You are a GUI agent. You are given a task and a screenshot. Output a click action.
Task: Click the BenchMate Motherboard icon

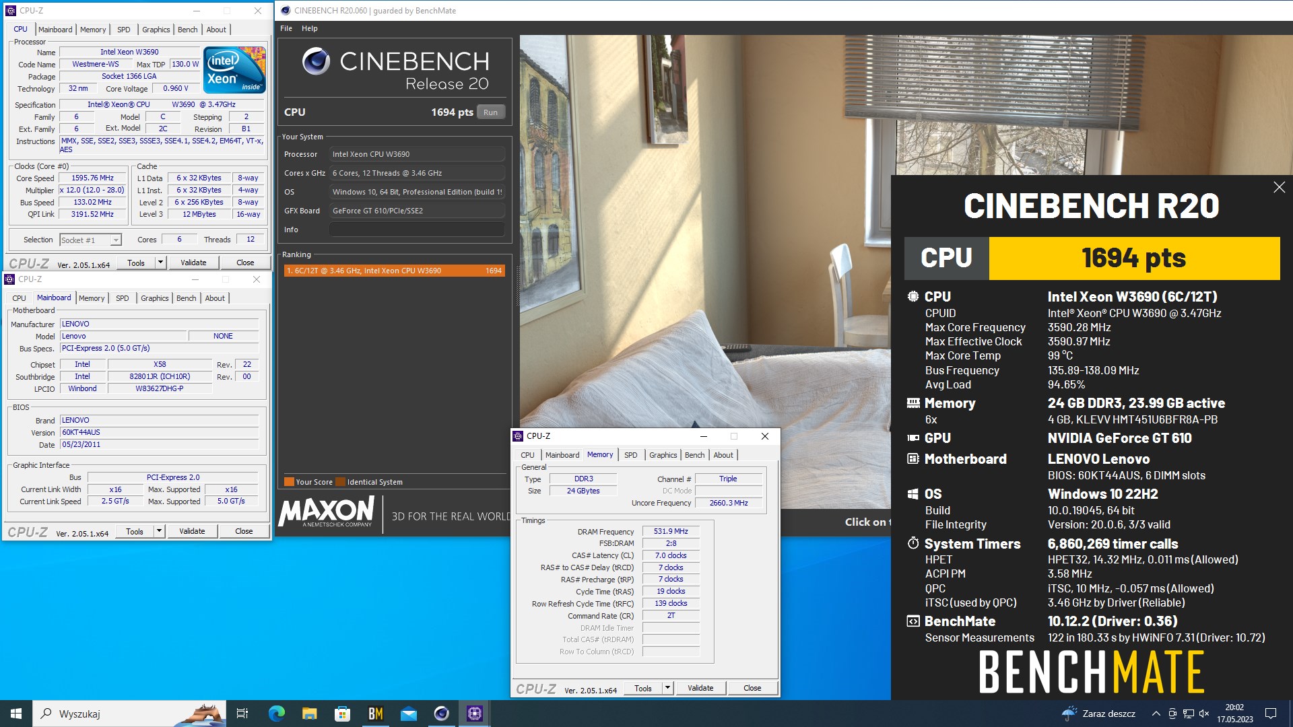[913, 459]
